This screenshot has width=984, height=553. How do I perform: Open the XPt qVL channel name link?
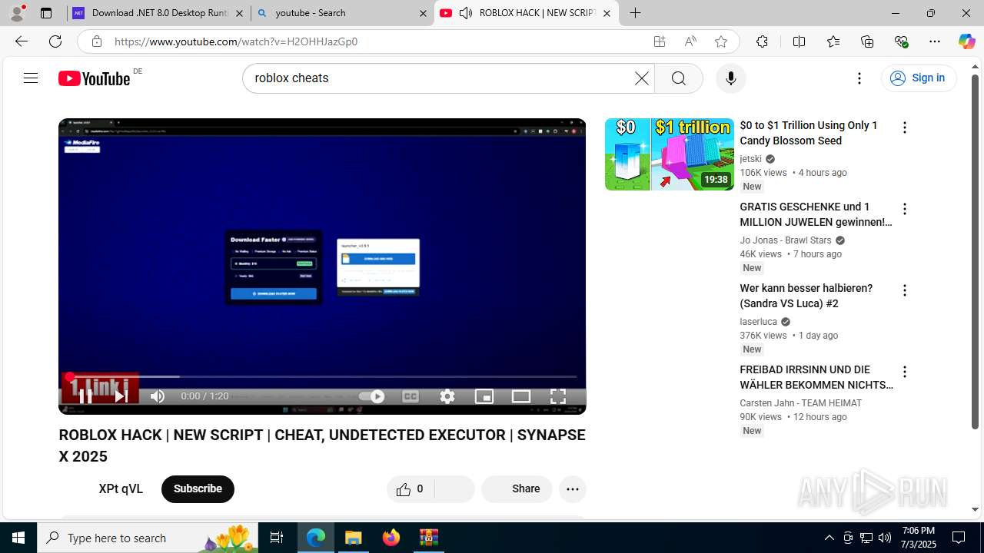tap(121, 489)
